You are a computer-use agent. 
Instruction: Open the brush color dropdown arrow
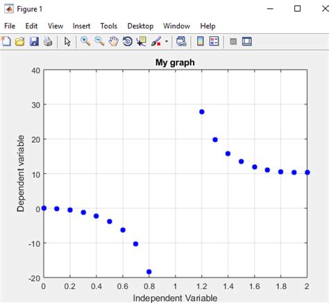pos(167,42)
